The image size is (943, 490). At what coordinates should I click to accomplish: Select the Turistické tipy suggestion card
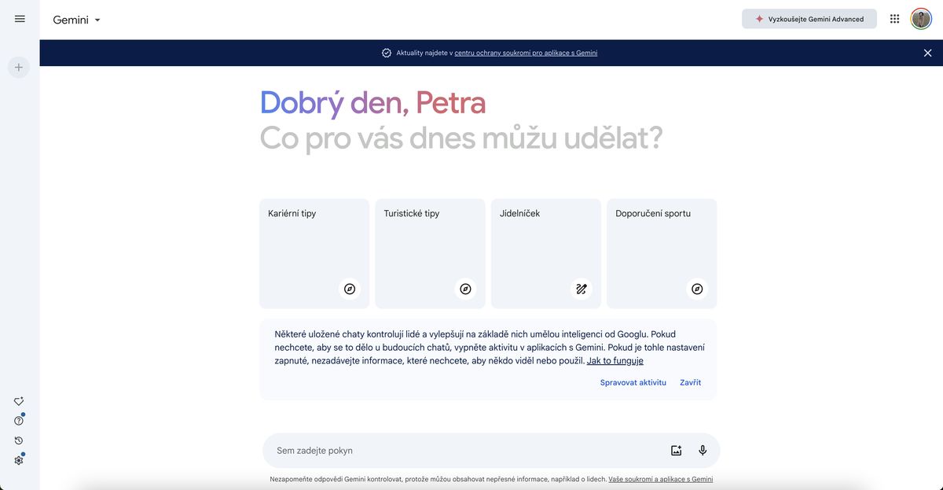(x=430, y=253)
